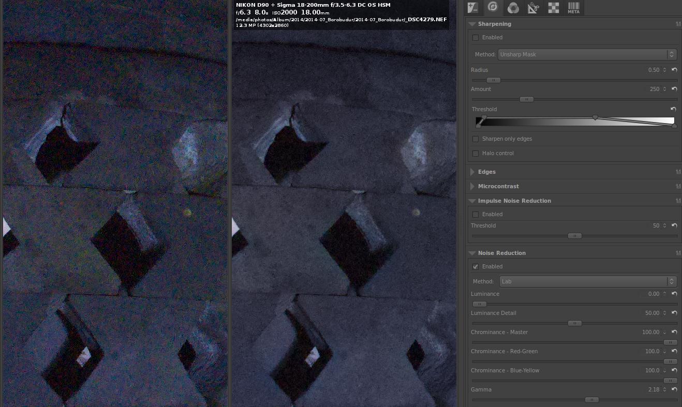Click the 1:1 icon on Noise Reduction header
This screenshot has height=407, width=682.
678,253
